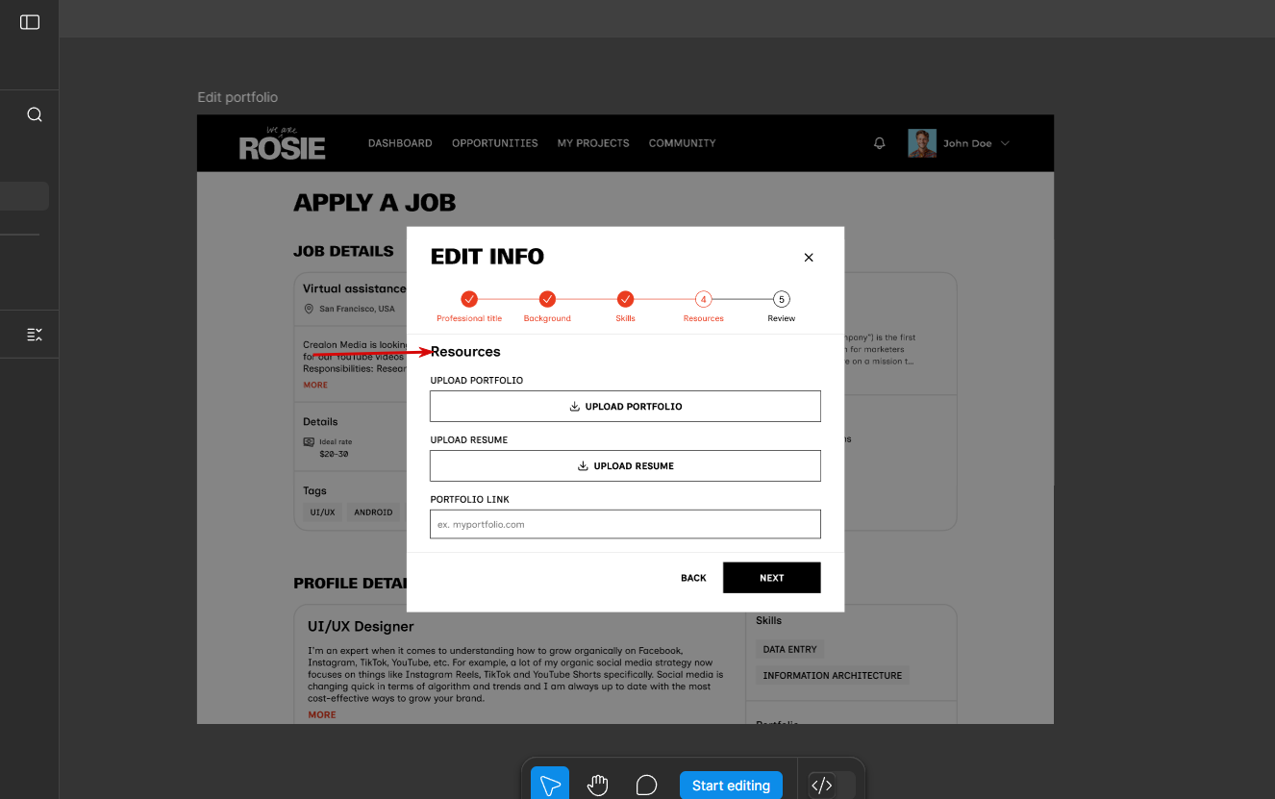The image size is (1275, 799).
Task: Click the Start editing button
Action: (731, 786)
